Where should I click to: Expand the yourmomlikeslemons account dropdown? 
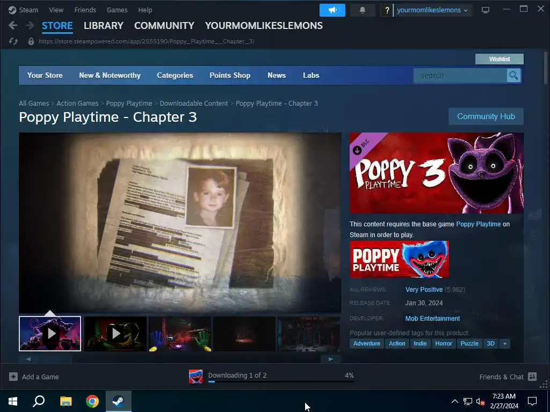point(432,10)
